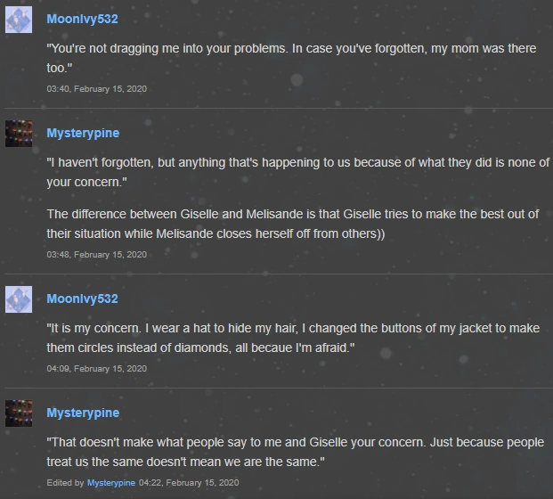Screen dimensions: 553x499
Task: Open MoonIvy532's profile from the first comment's username
Action: coord(82,19)
